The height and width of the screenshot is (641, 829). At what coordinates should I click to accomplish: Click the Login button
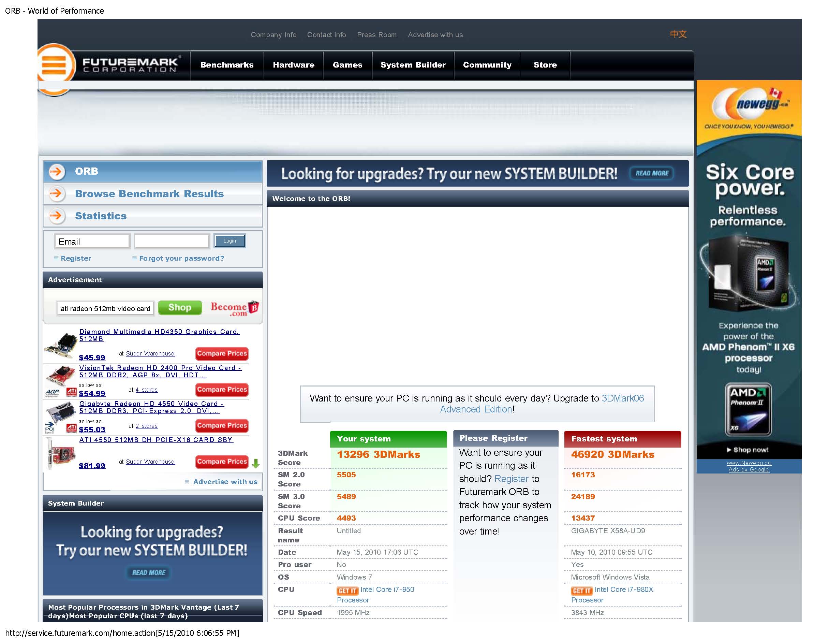[x=230, y=241]
